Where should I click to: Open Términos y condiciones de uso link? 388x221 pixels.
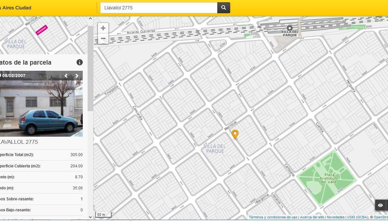(273, 217)
